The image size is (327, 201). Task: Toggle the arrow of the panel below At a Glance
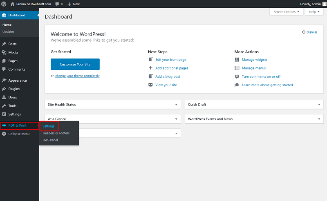[176, 134]
